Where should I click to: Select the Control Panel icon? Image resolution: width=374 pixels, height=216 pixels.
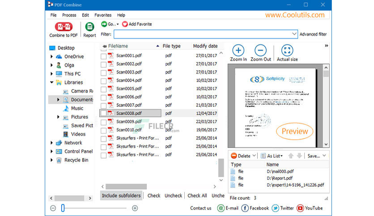pyautogui.click(x=59, y=152)
